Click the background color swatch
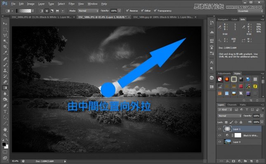 [x=7, y=147]
